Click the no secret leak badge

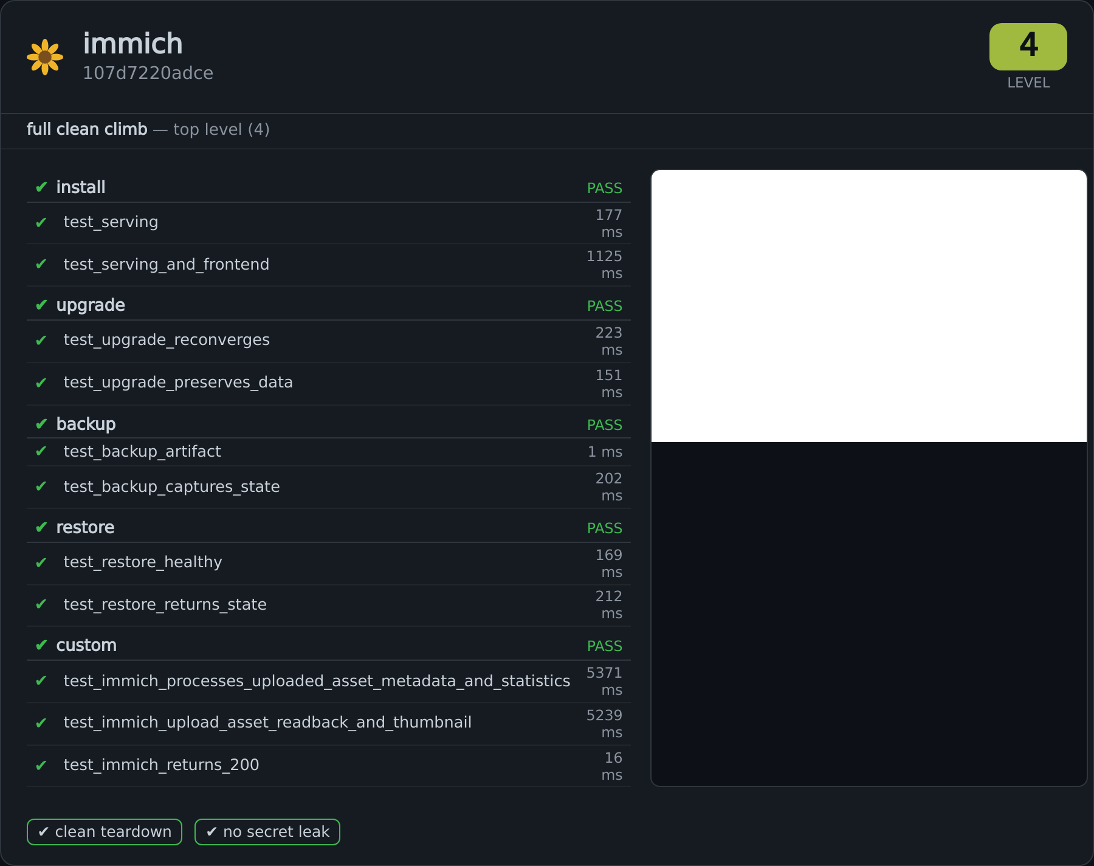click(x=267, y=832)
